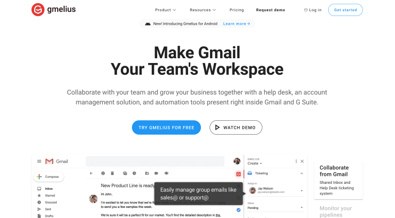Open the Status Pending dropdown
Viewport: 395px width, 218px height.
point(276,208)
